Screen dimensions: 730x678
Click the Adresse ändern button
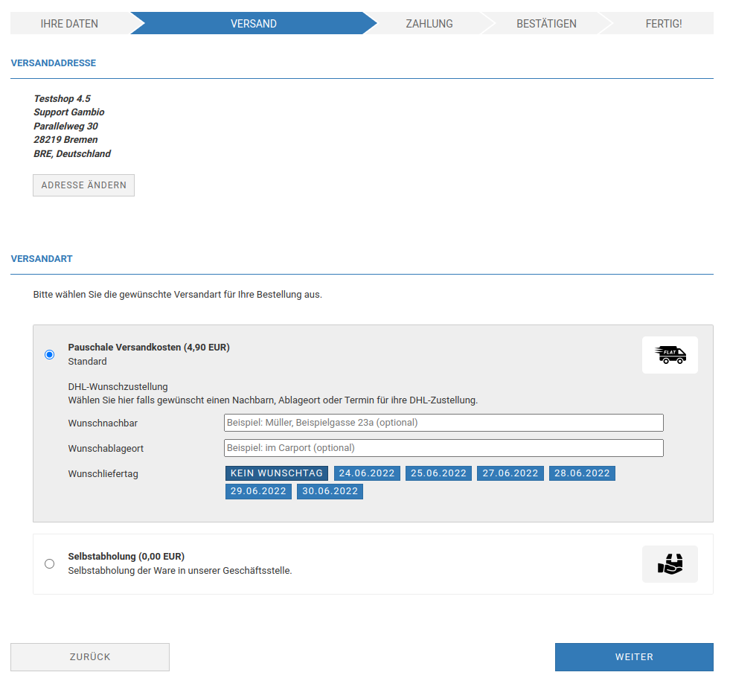click(x=83, y=185)
